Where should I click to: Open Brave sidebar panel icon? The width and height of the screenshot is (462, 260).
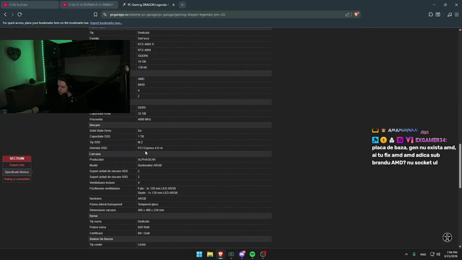(x=438, y=14)
